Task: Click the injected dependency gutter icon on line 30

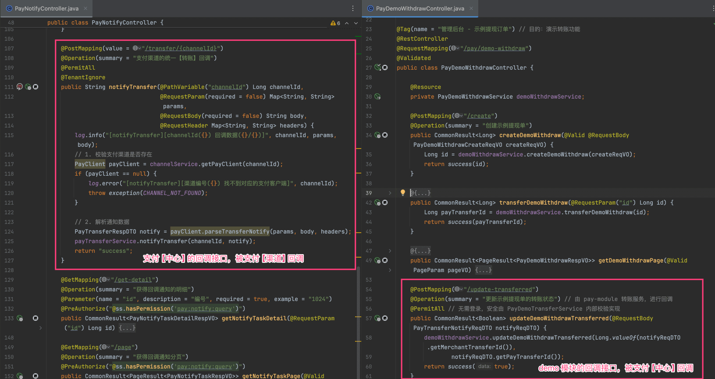Action: coord(377,96)
